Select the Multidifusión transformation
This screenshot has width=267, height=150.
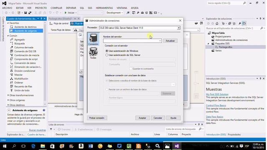click(21, 79)
